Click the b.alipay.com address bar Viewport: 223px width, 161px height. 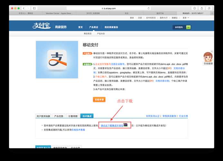pos(109,8)
